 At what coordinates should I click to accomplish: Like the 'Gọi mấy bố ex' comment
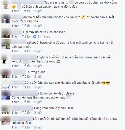(x=15, y=36)
